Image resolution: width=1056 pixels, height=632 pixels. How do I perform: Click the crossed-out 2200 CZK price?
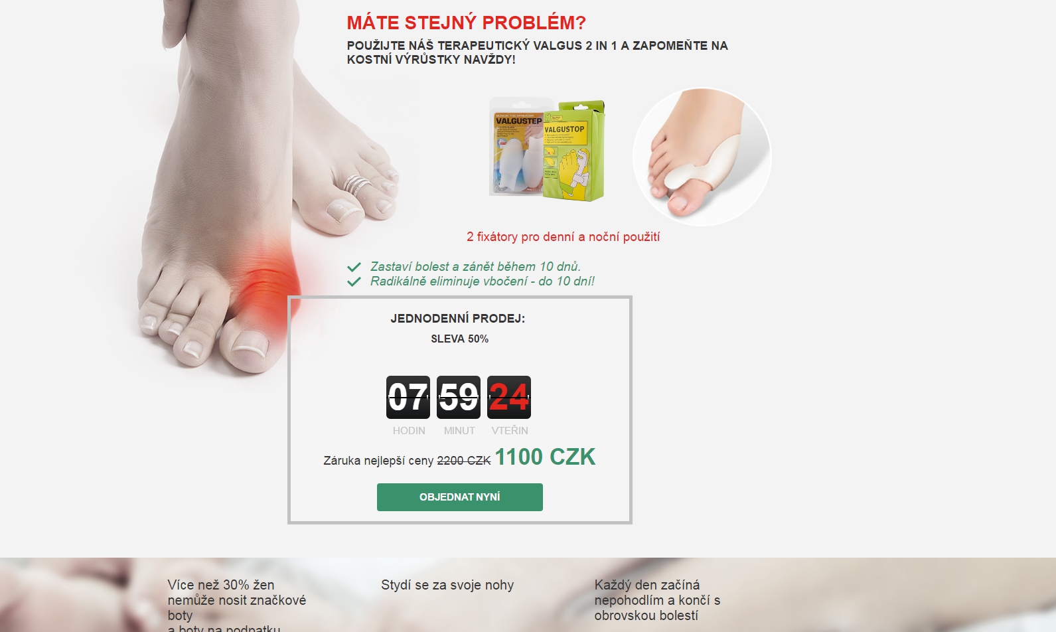pos(464,461)
